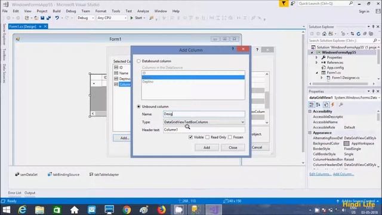
Task: Click the BackgroundColor AppWorkspace color swatch
Action: (x=346, y=143)
